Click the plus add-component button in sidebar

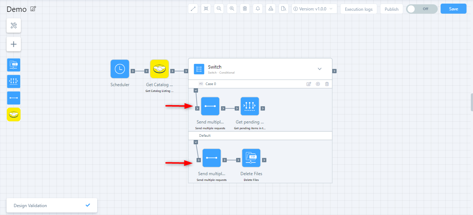[x=14, y=44]
